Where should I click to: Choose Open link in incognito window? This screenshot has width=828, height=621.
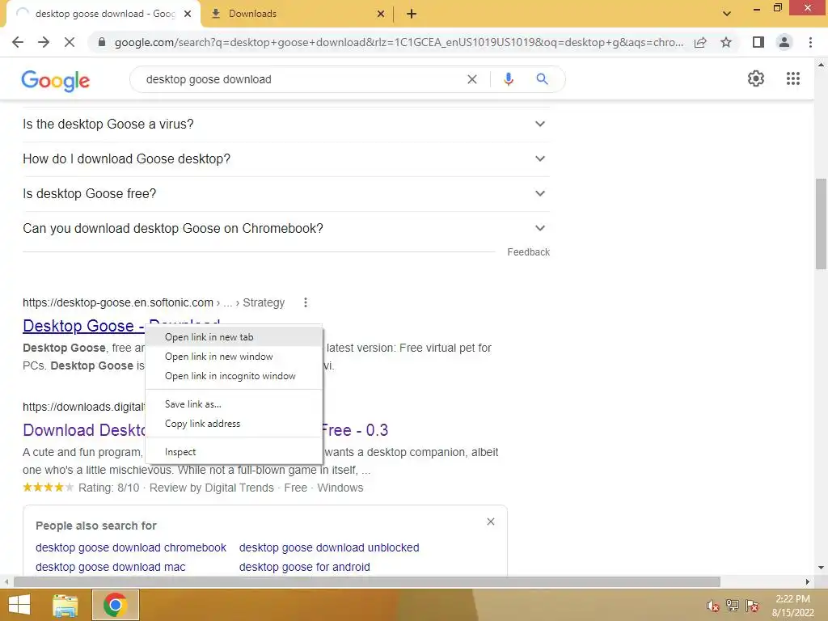coord(234,376)
